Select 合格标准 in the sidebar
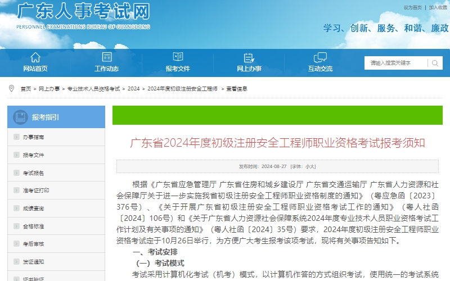The image size is (450, 281). point(34,226)
